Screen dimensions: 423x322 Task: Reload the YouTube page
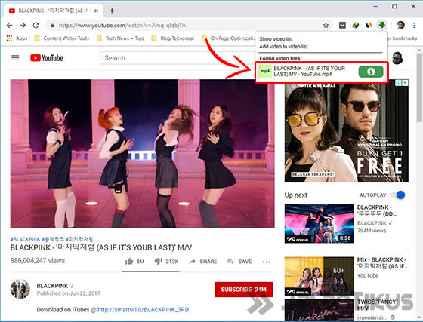click(36, 26)
